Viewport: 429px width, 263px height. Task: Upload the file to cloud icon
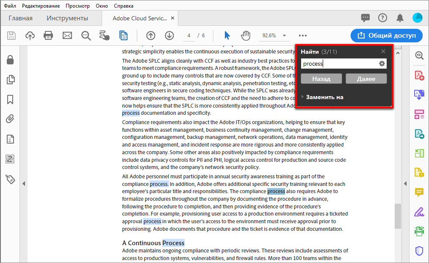tap(30, 36)
